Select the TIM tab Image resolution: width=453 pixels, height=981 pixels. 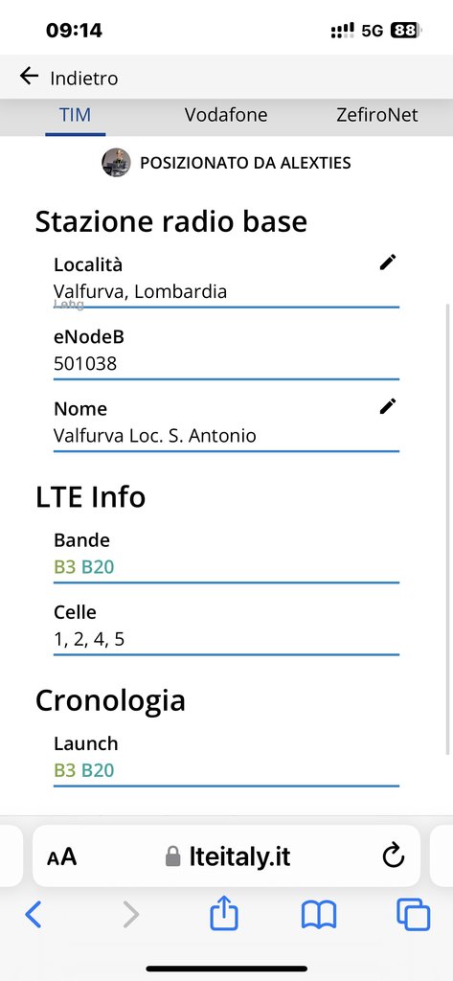coord(75,115)
